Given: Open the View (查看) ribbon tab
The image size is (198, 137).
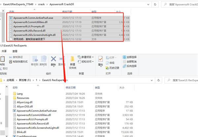Looking at the screenshot, I should click(15, 51).
